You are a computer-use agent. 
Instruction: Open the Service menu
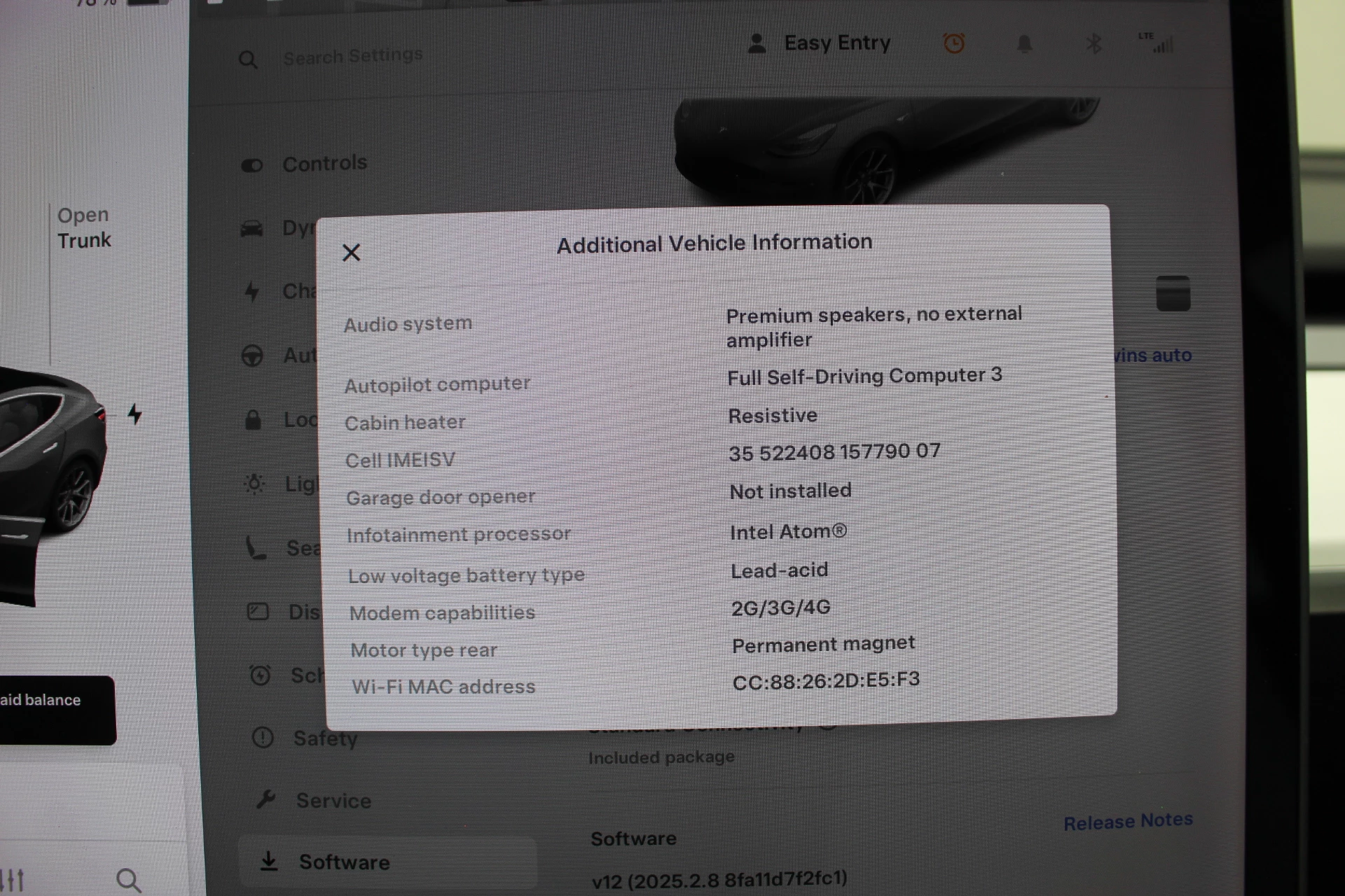click(333, 800)
